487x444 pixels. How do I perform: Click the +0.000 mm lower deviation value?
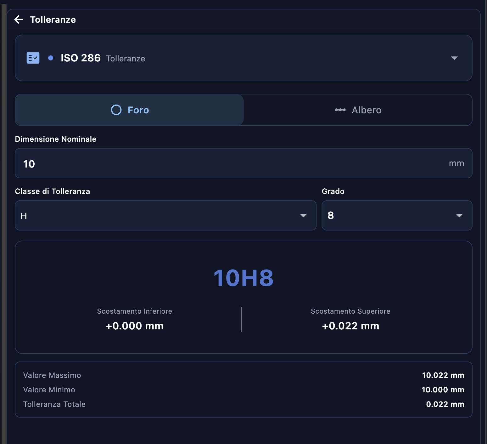point(135,326)
